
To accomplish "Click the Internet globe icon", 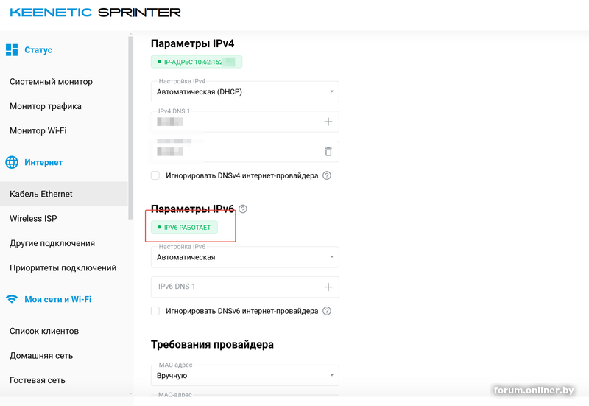I will pyautogui.click(x=12, y=162).
